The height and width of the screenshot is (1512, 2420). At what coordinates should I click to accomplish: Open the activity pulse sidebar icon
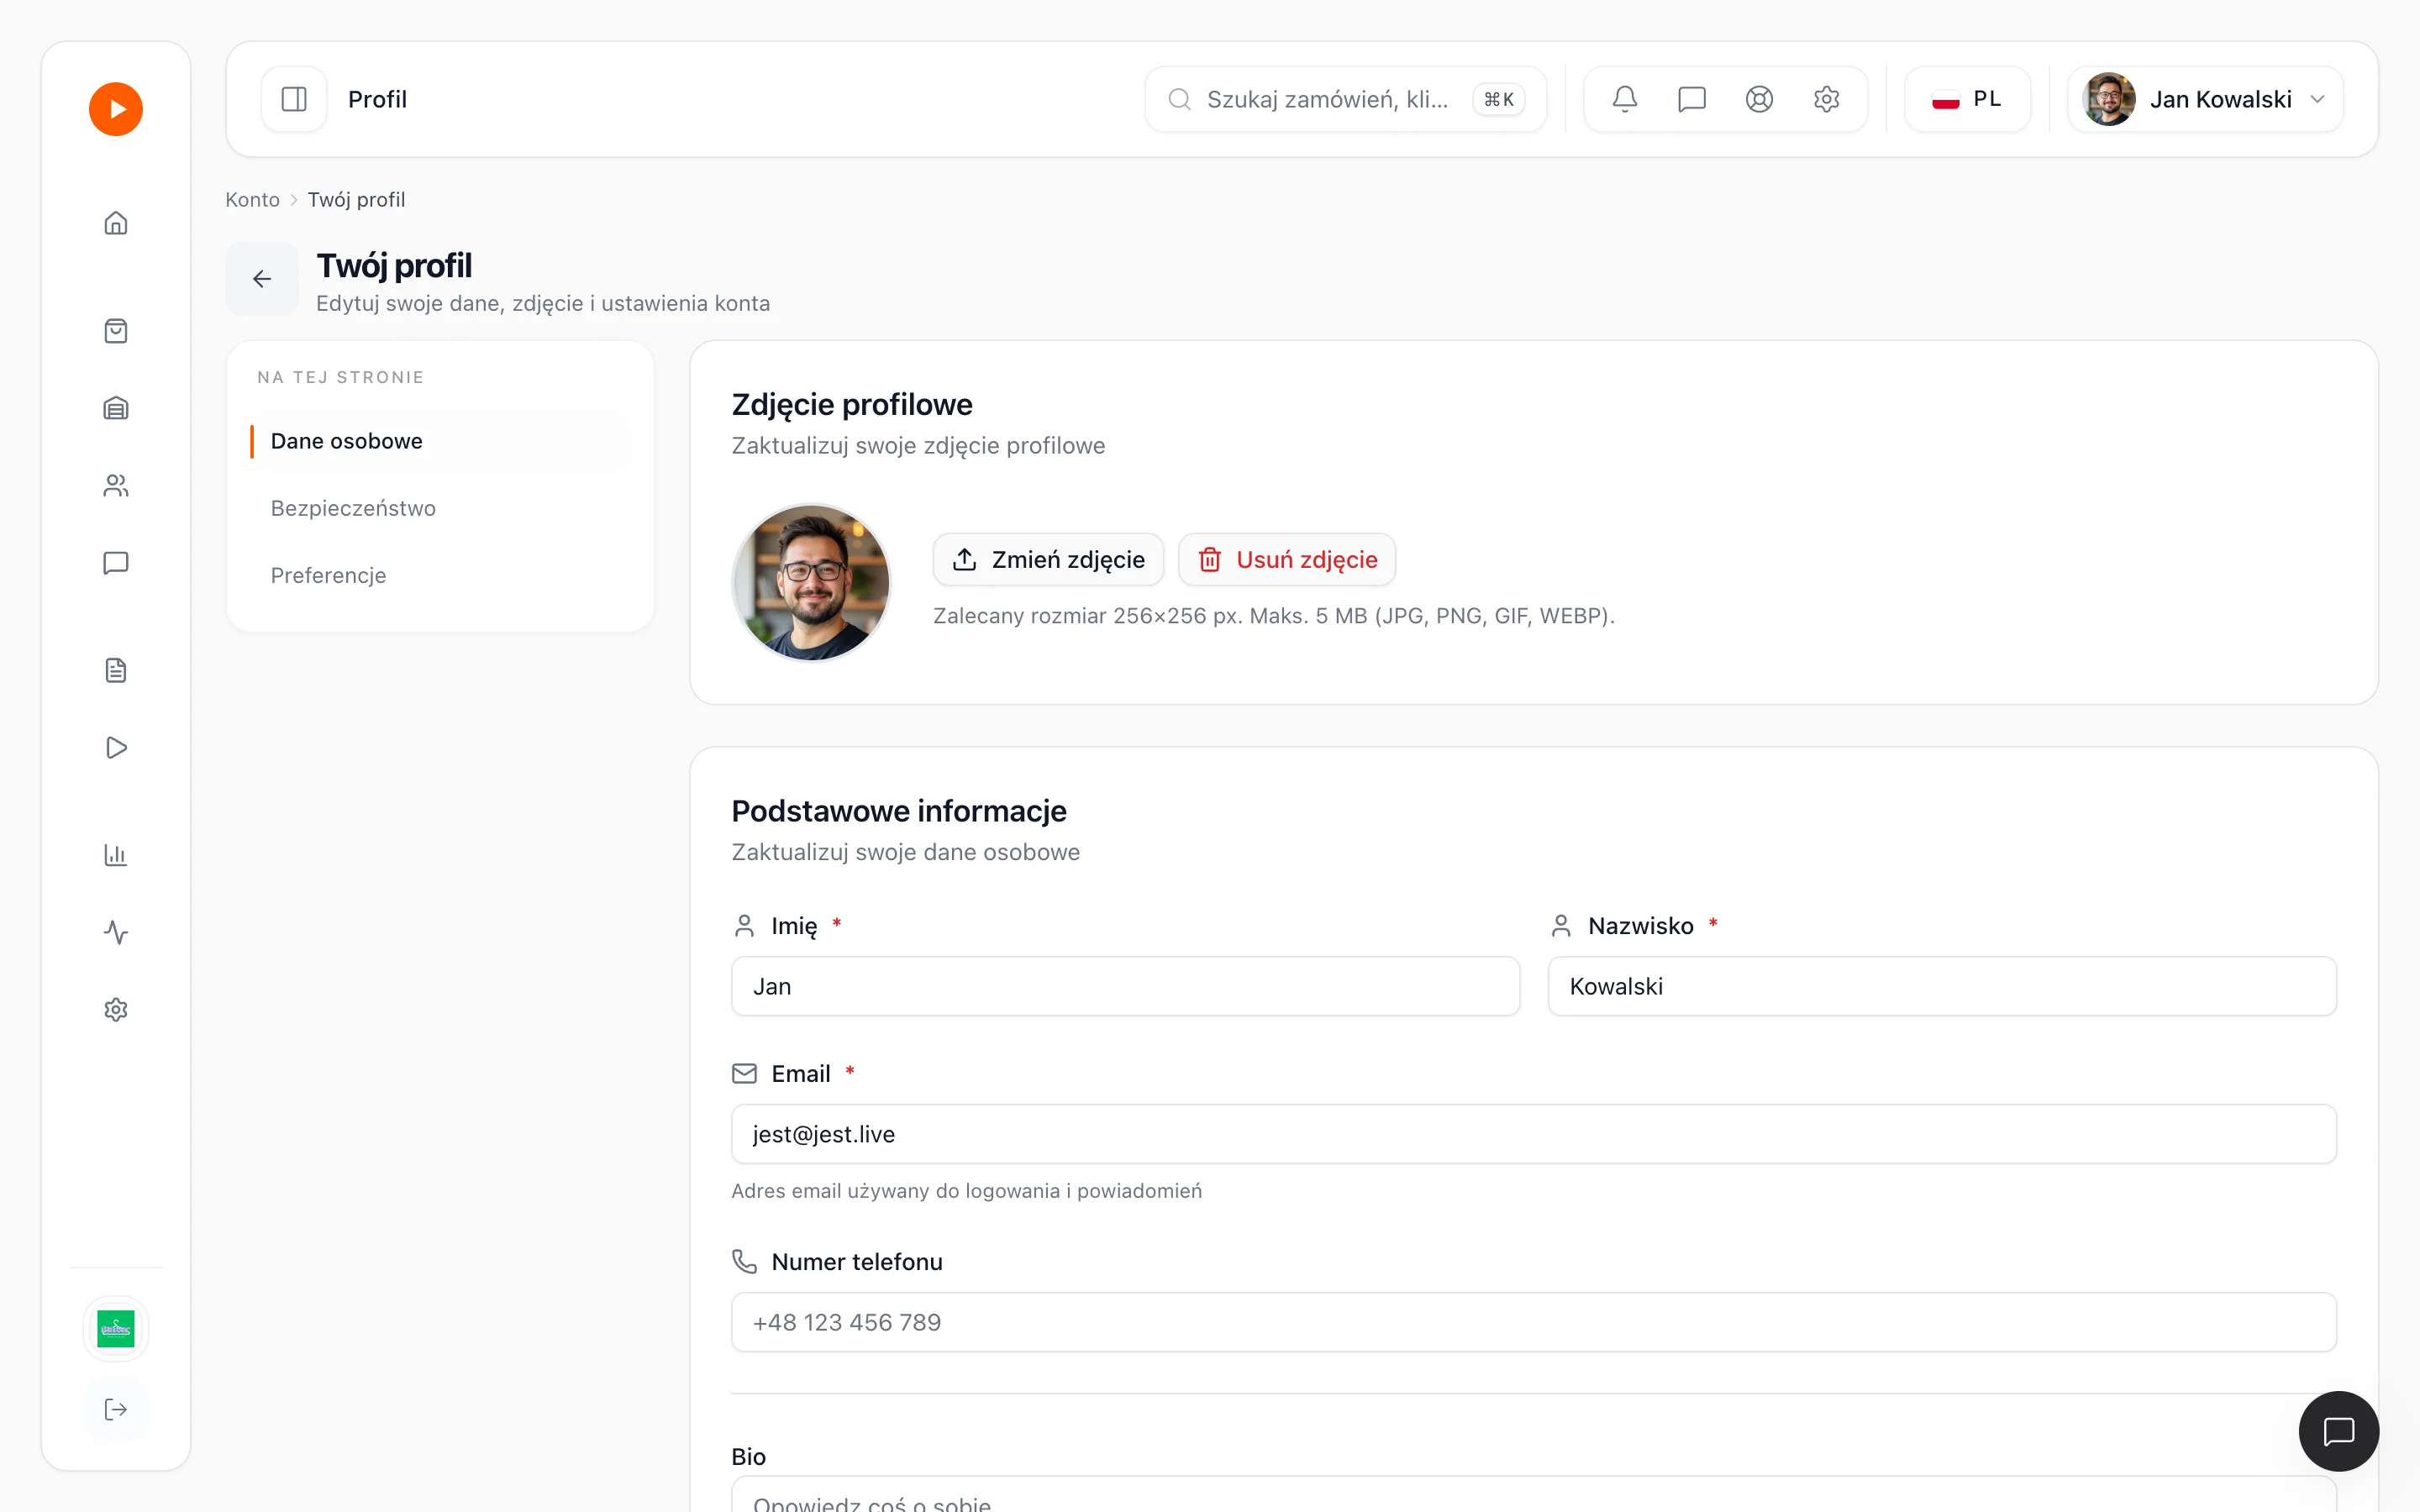(x=116, y=932)
